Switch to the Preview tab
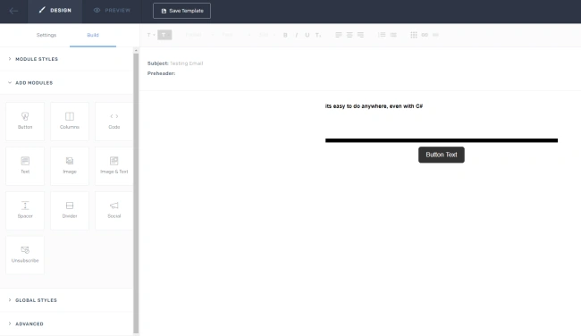 [x=112, y=11]
